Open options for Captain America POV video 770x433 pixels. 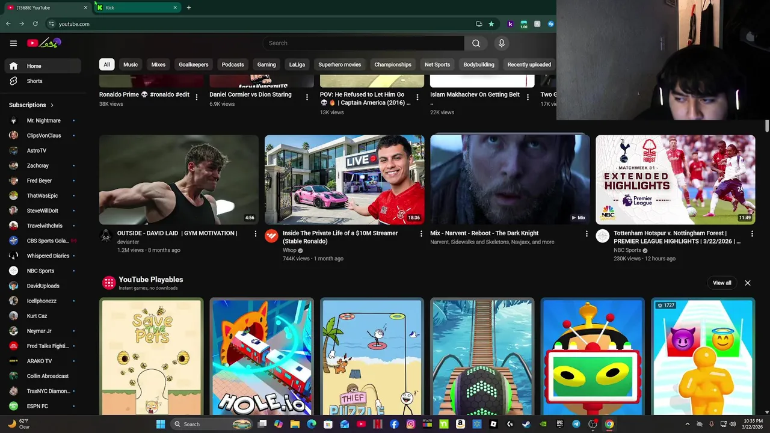417,97
